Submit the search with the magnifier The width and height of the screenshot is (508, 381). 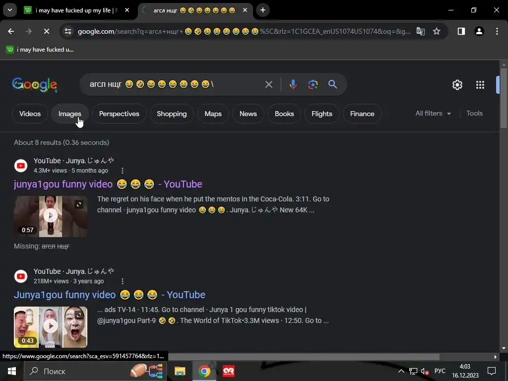tap(333, 84)
